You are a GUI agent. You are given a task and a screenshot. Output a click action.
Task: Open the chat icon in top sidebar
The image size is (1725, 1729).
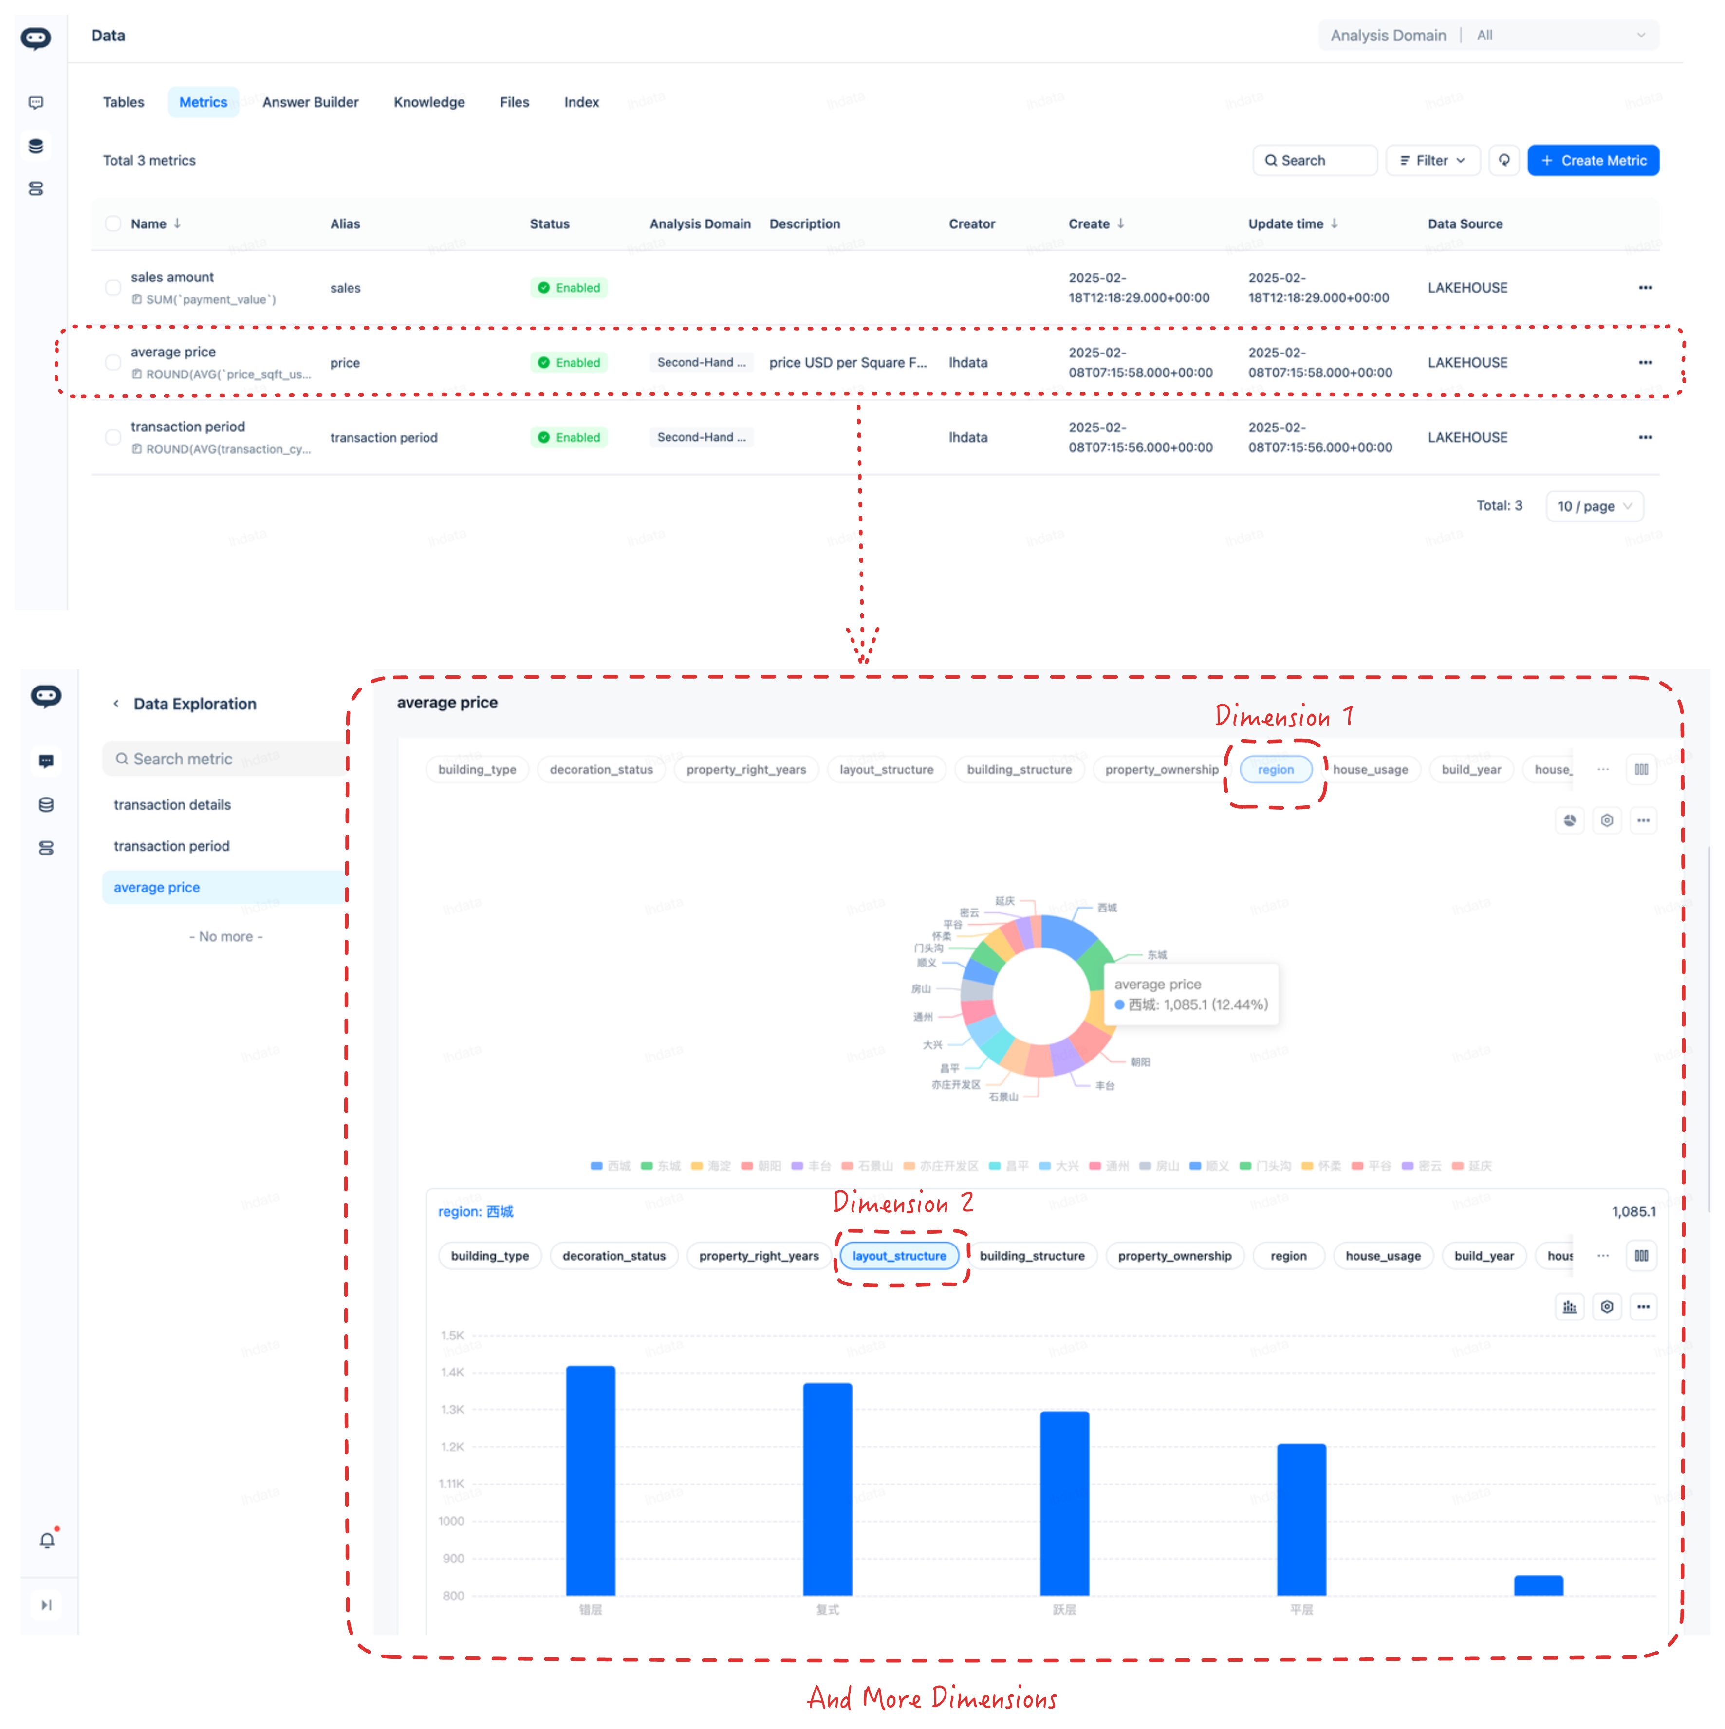coord(36,103)
